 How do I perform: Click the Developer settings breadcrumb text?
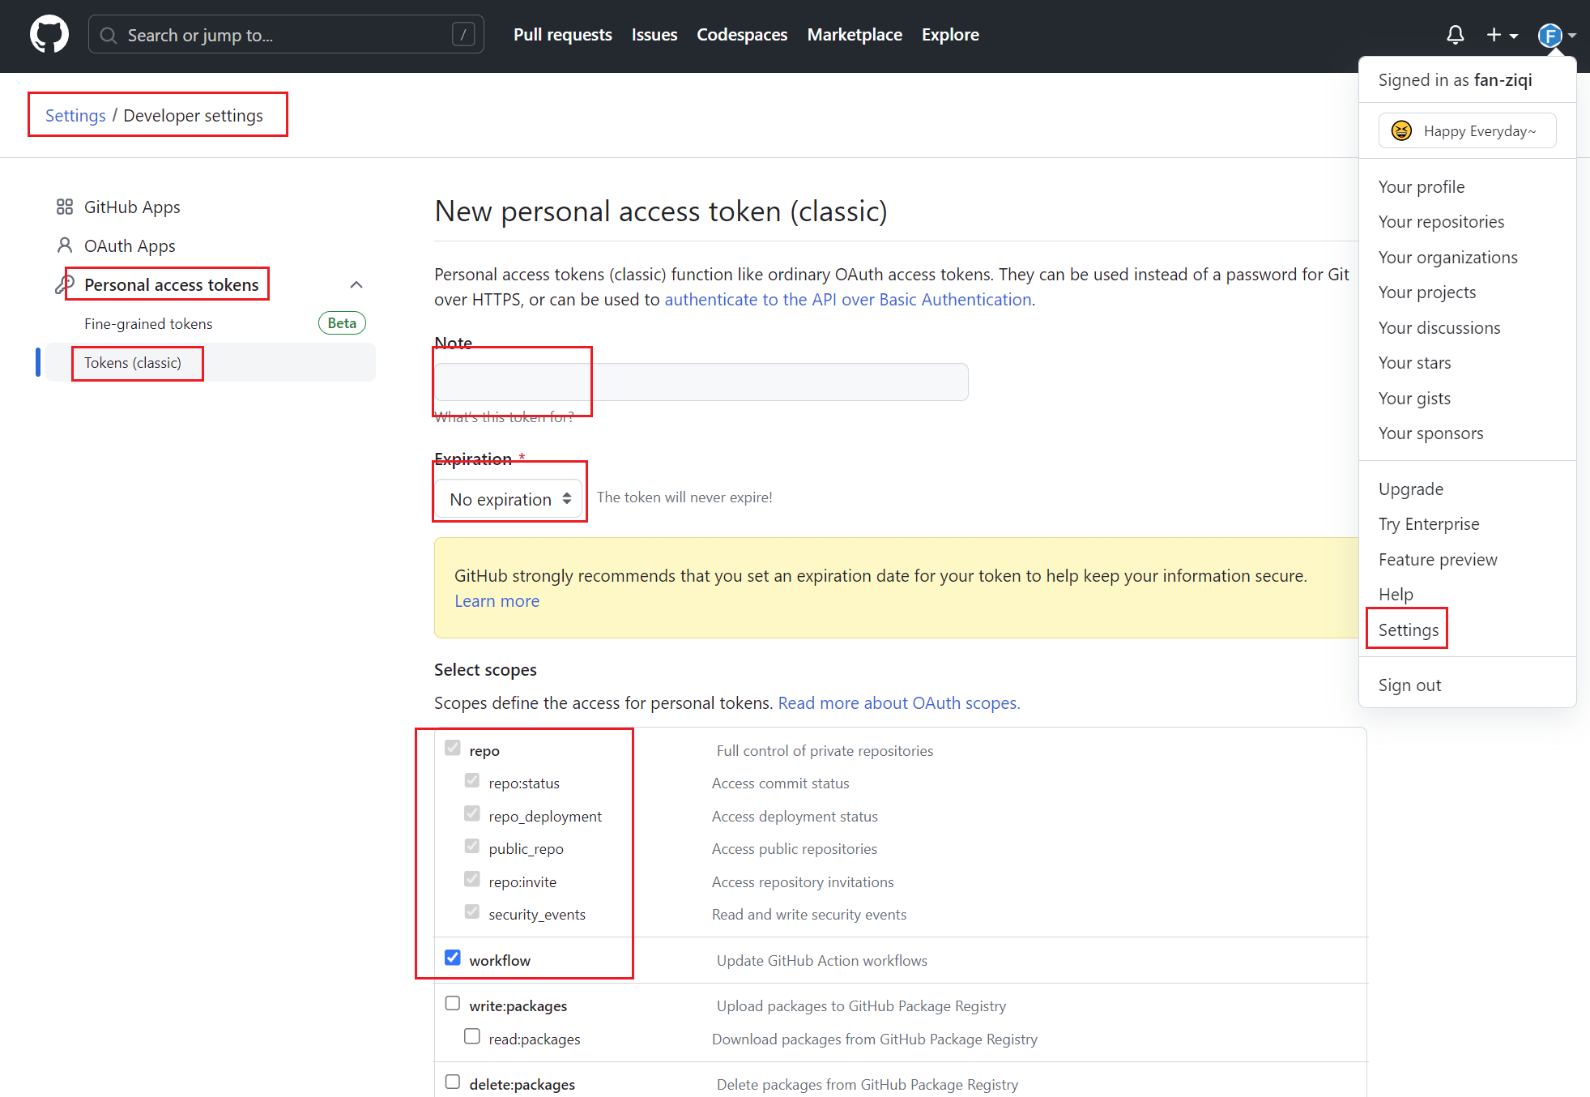[193, 116]
